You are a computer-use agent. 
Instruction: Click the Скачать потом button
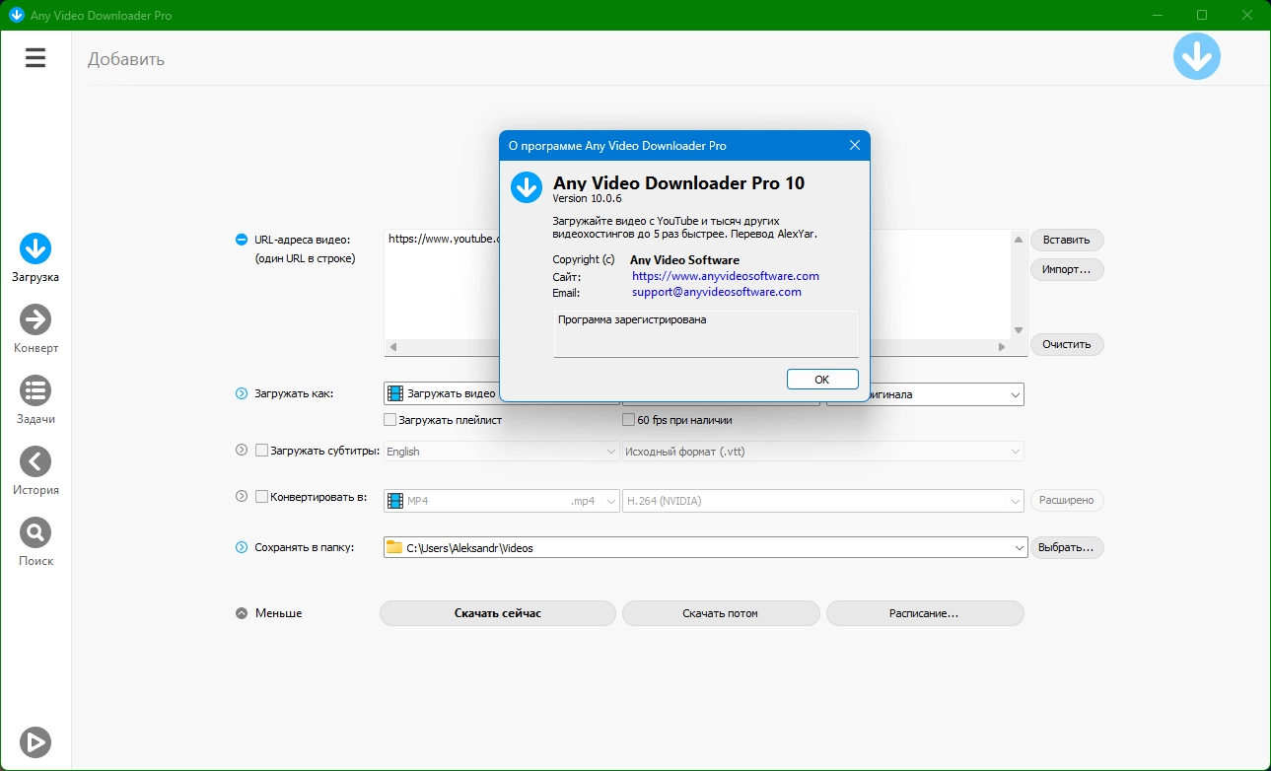(x=721, y=613)
